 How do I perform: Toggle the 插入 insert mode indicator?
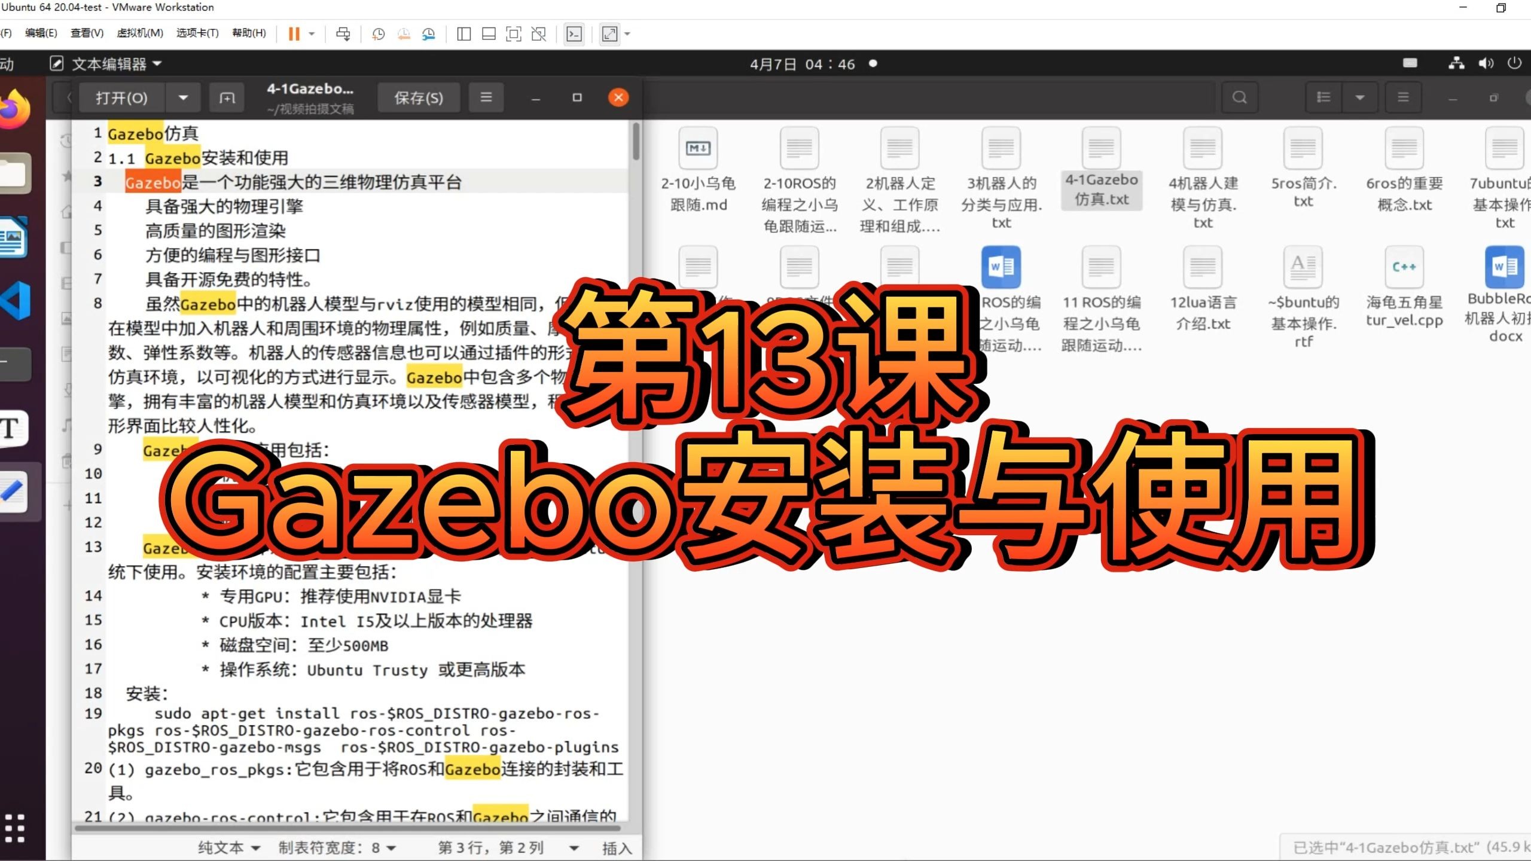[617, 848]
